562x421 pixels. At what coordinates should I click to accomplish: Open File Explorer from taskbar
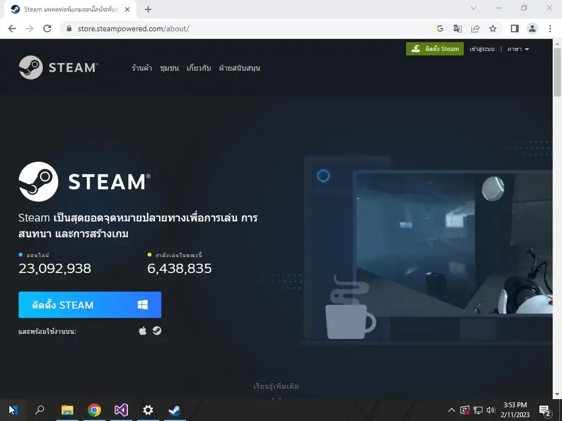[67, 410]
